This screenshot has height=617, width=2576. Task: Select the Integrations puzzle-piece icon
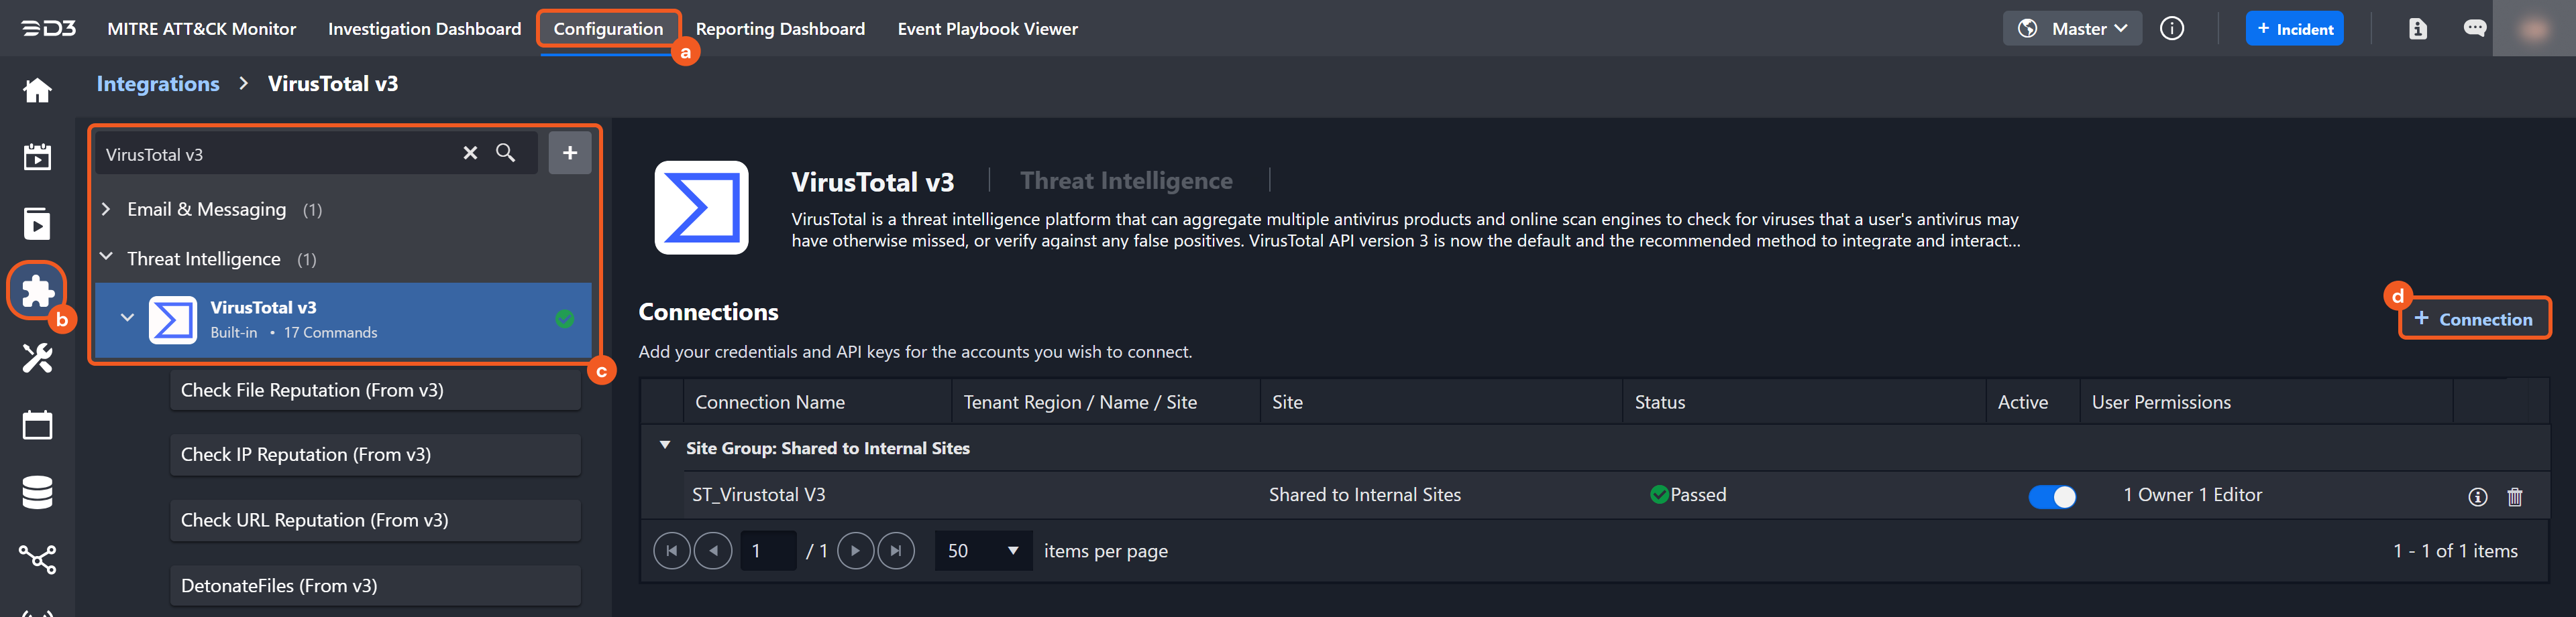(x=36, y=291)
